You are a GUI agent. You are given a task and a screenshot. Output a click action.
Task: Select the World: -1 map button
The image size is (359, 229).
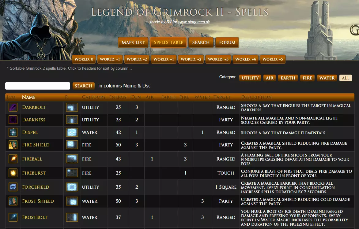(x=110, y=59)
